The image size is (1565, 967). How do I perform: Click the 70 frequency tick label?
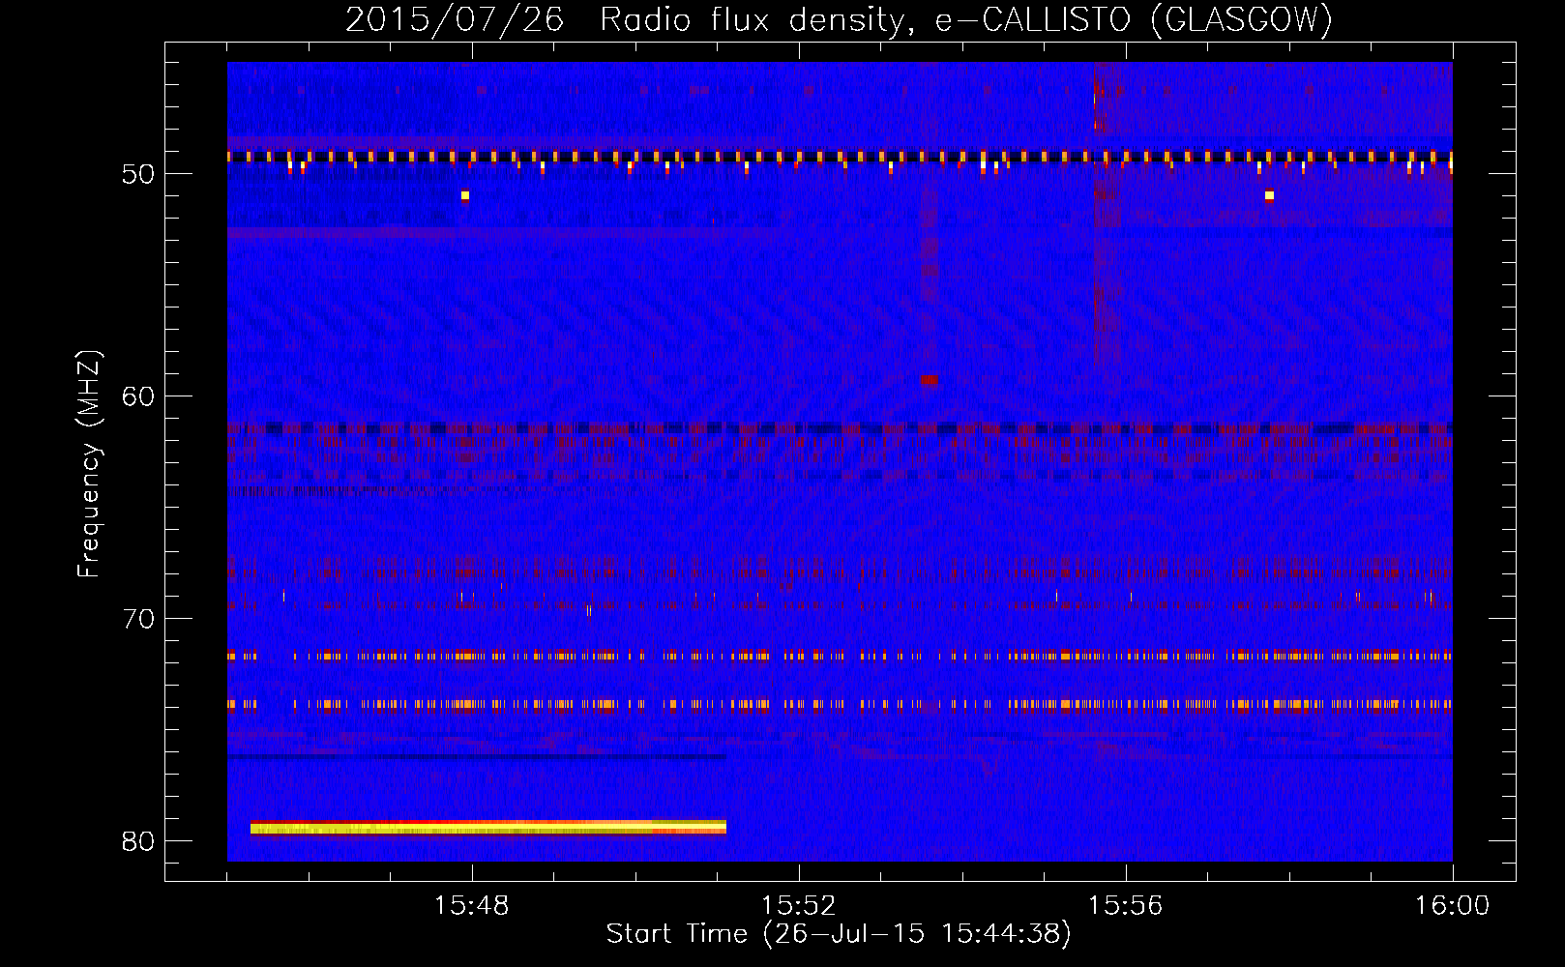point(138,619)
